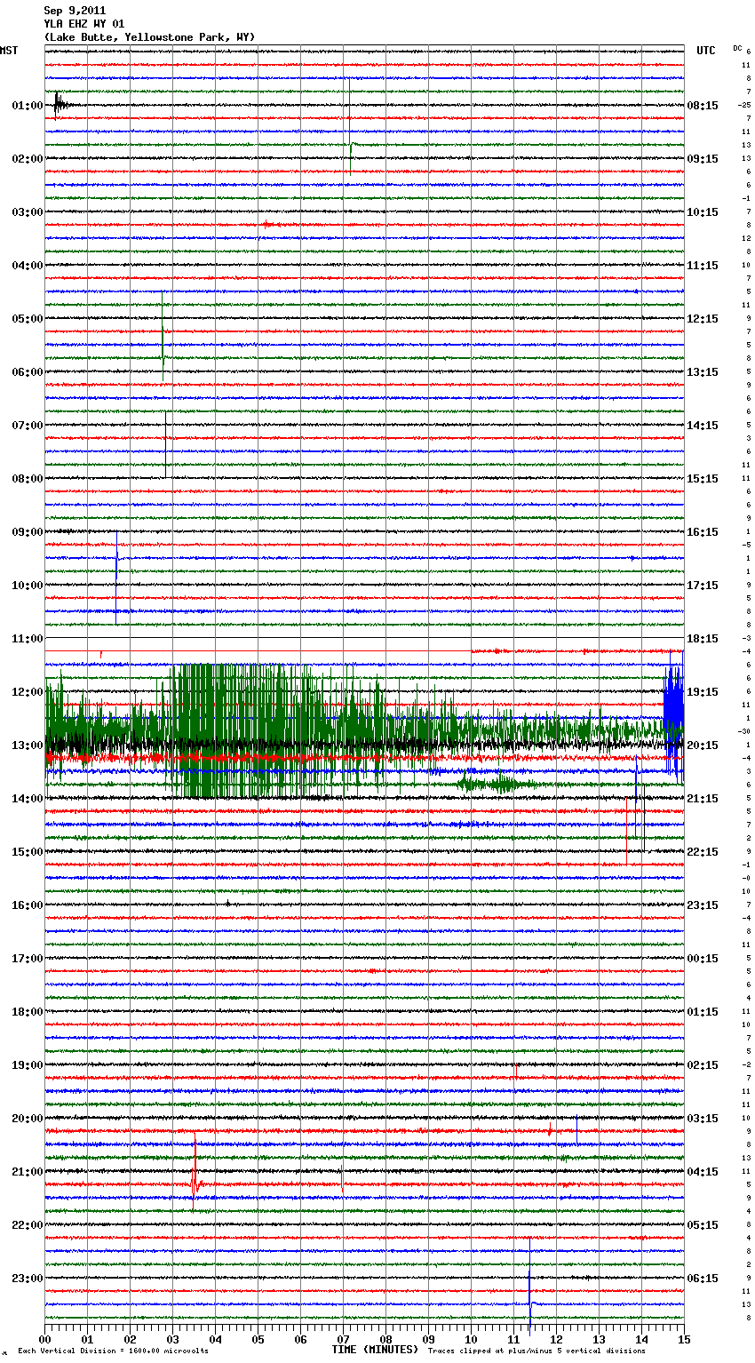Click the 'TIME (MINUTES)' axis title
This screenshot has width=755, height=1363.
(x=375, y=1350)
